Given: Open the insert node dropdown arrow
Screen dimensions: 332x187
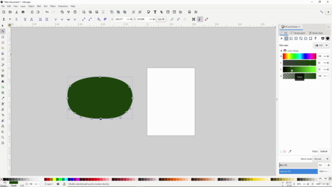Looking at the screenshot, I should pyautogui.click(x=10, y=19).
